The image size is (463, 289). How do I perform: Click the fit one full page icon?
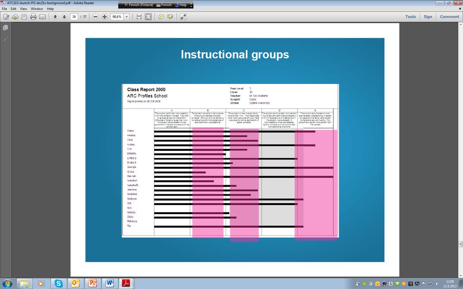tap(148, 17)
